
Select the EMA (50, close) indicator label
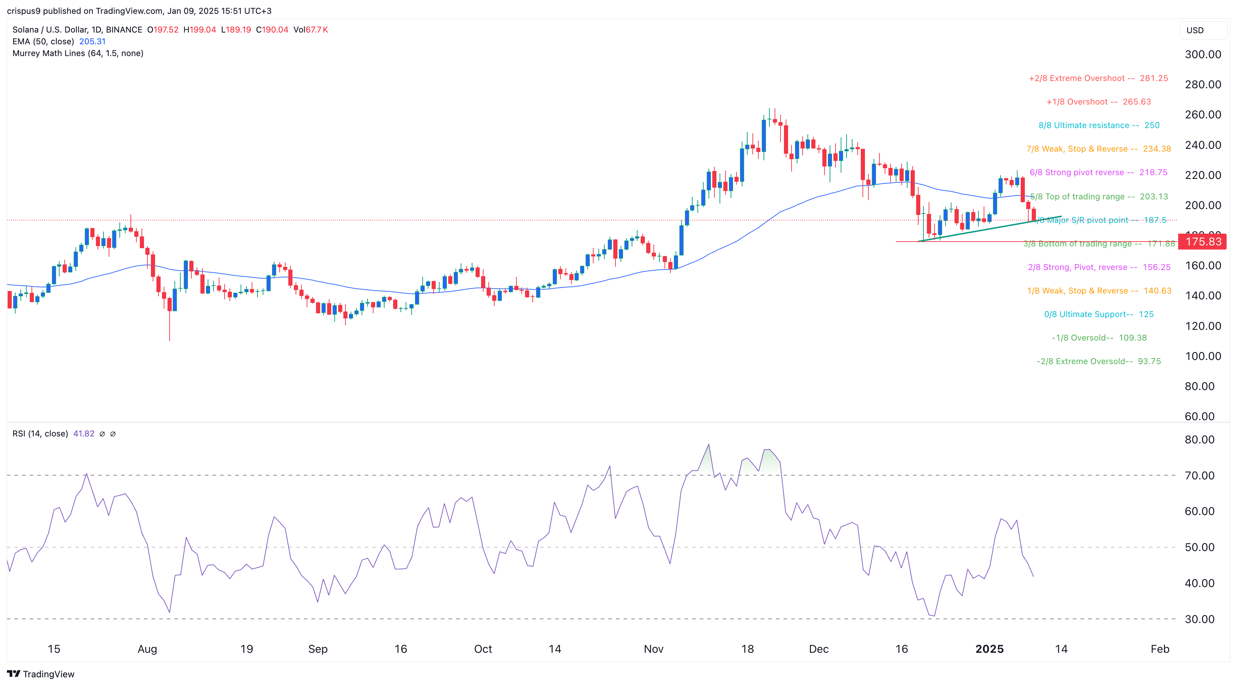[43, 41]
